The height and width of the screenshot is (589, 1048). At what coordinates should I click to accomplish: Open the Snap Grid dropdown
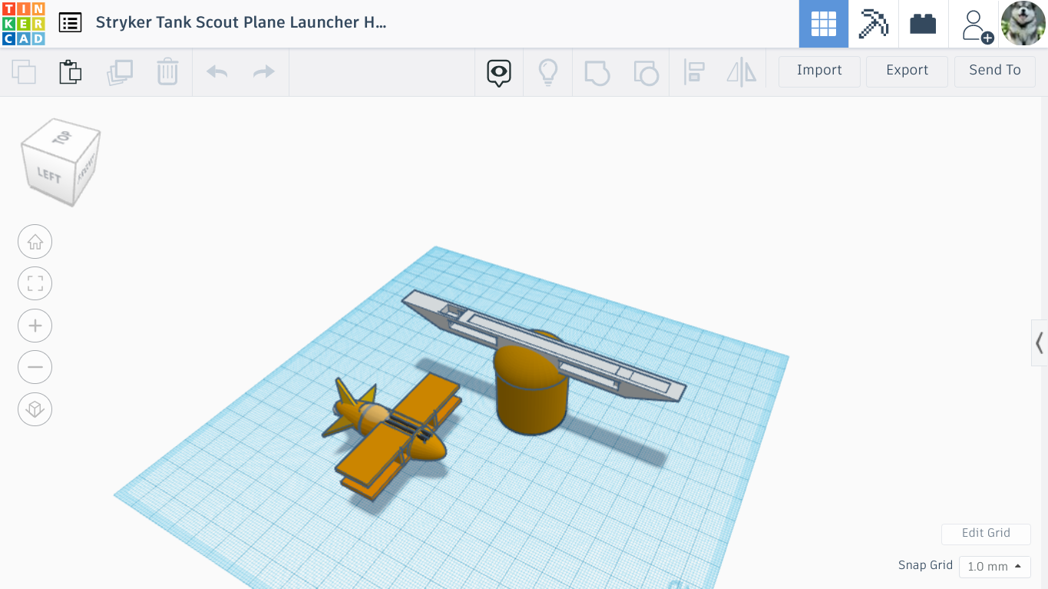pos(994,567)
